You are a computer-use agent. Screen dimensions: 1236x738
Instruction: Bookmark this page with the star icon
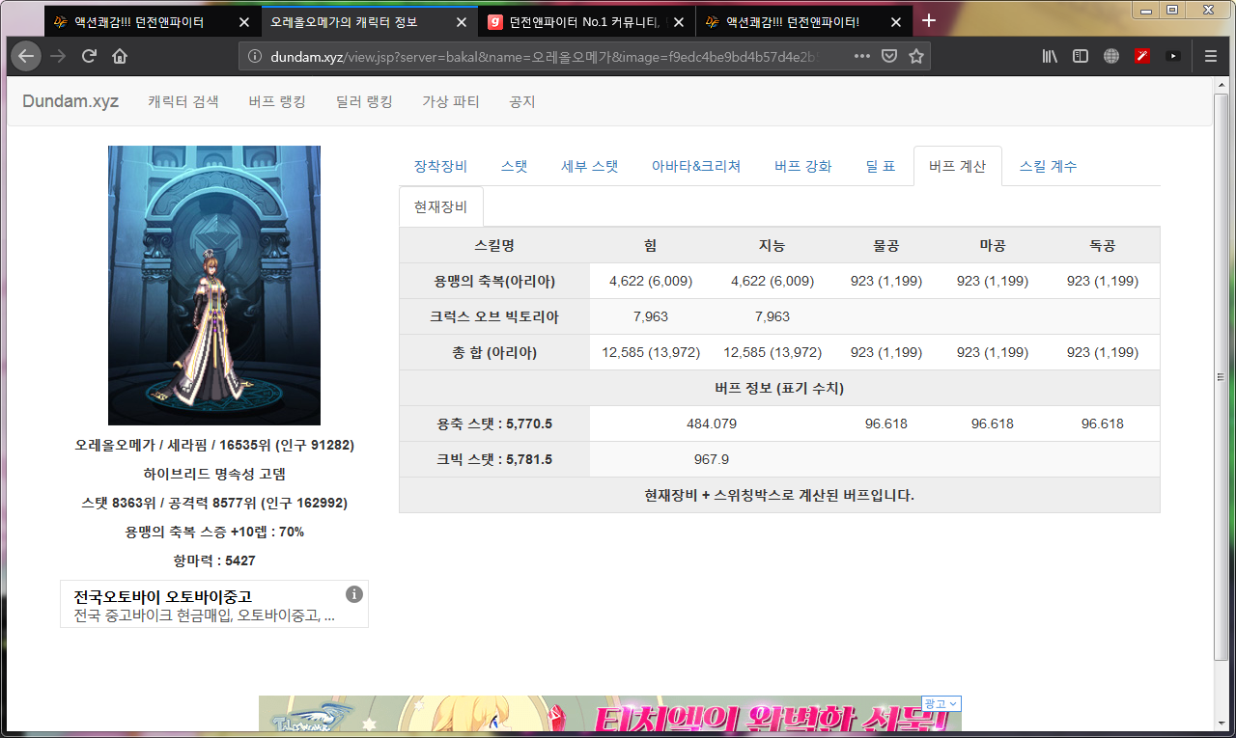click(x=916, y=56)
